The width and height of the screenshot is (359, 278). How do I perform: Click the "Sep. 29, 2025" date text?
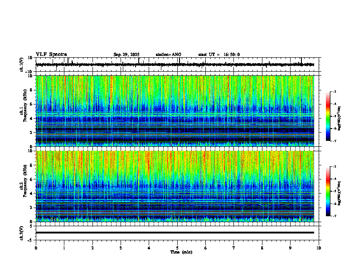pyautogui.click(x=126, y=55)
